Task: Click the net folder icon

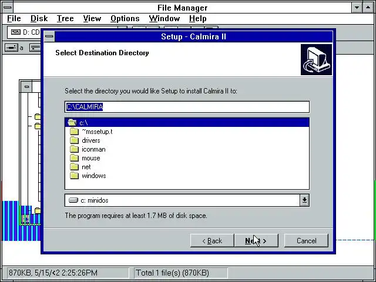Action: tap(75, 167)
